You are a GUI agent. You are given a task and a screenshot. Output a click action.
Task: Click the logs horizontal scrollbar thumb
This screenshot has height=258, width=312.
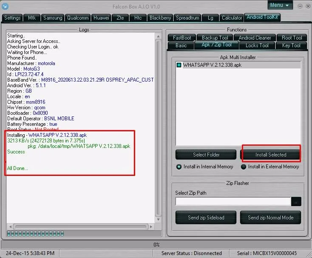coord(81,227)
